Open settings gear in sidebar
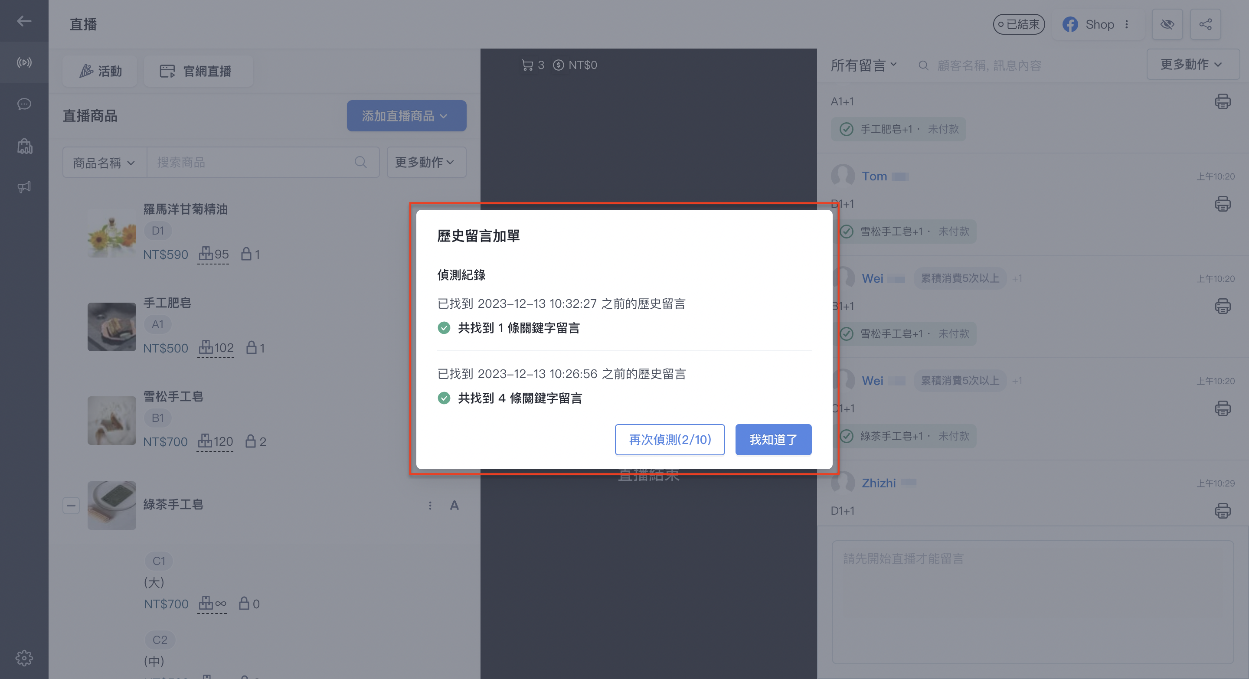The image size is (1249, 679). (24, 658)
